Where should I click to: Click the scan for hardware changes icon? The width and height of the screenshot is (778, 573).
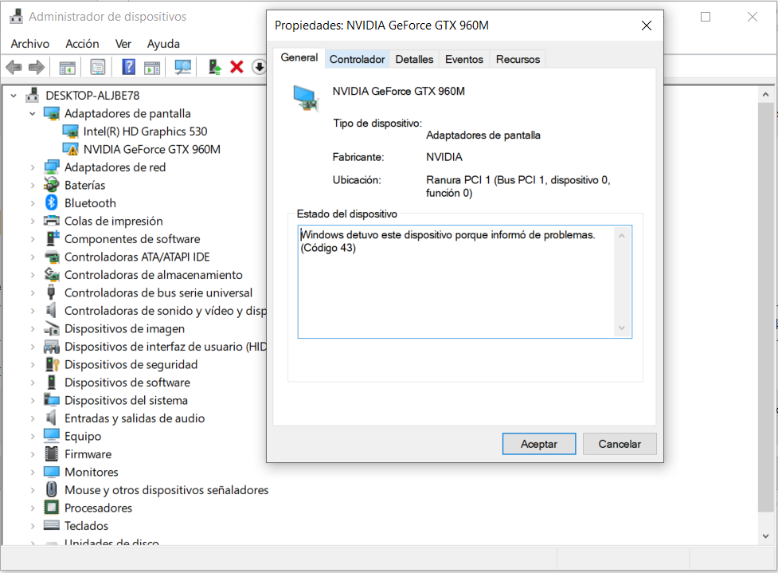tap(182, 67)
